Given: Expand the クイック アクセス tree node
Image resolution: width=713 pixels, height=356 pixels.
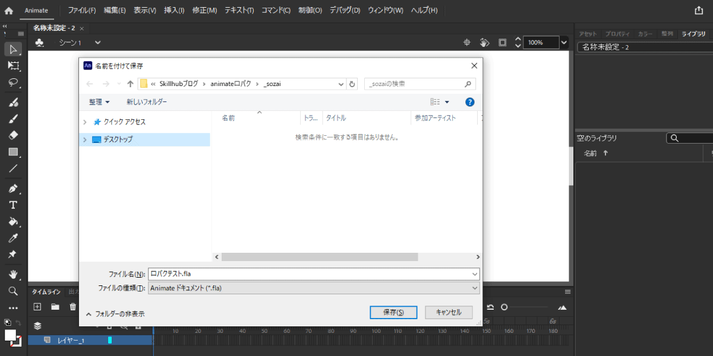Looking at the screenshot, I should click(85, 122).
